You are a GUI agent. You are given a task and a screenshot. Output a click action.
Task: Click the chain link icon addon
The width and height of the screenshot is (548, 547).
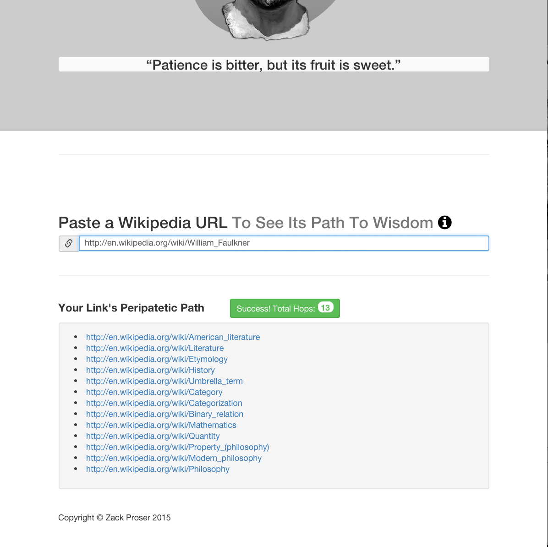pos(69,243)
